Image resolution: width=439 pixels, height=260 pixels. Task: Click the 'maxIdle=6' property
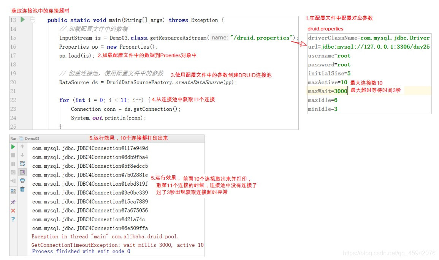[x=323, y=100]
